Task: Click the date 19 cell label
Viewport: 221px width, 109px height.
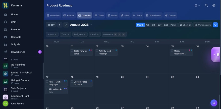Action: tap(97, 77)
